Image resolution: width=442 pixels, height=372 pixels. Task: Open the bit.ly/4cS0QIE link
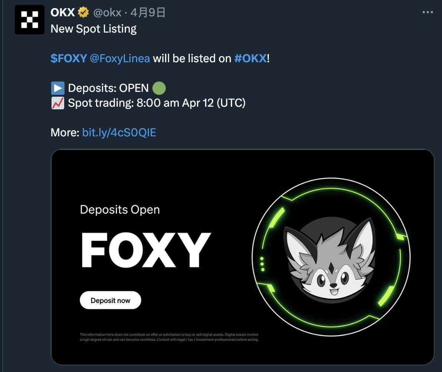(x=119, y=133)
